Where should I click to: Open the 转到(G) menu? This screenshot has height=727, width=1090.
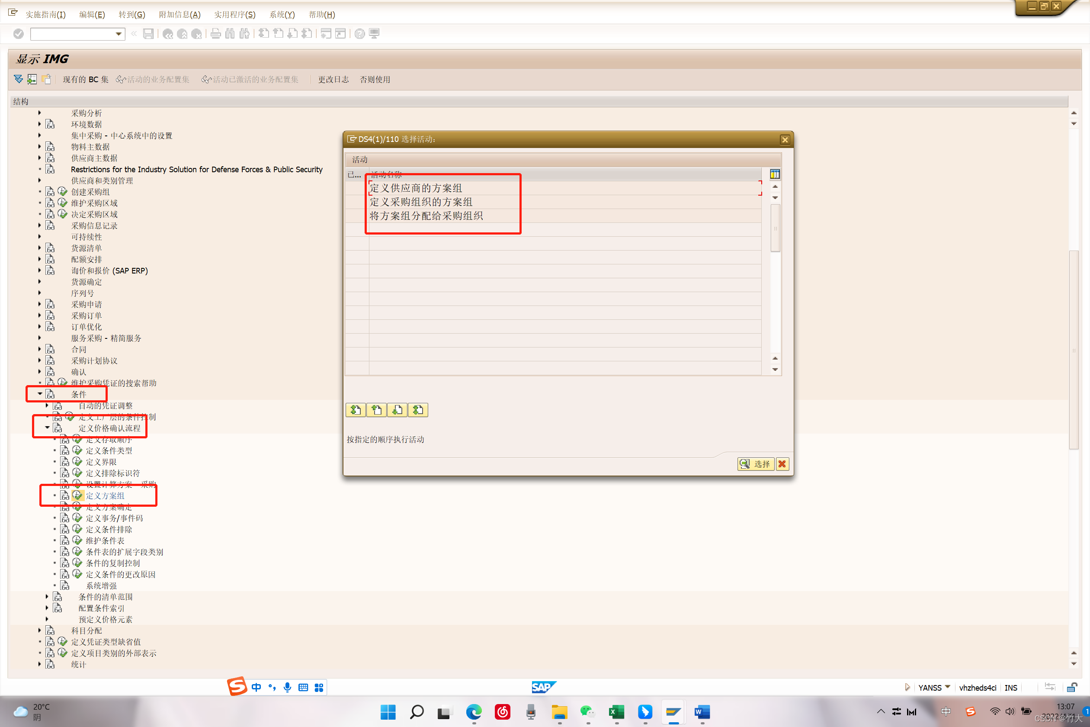[x=131, y=14]
